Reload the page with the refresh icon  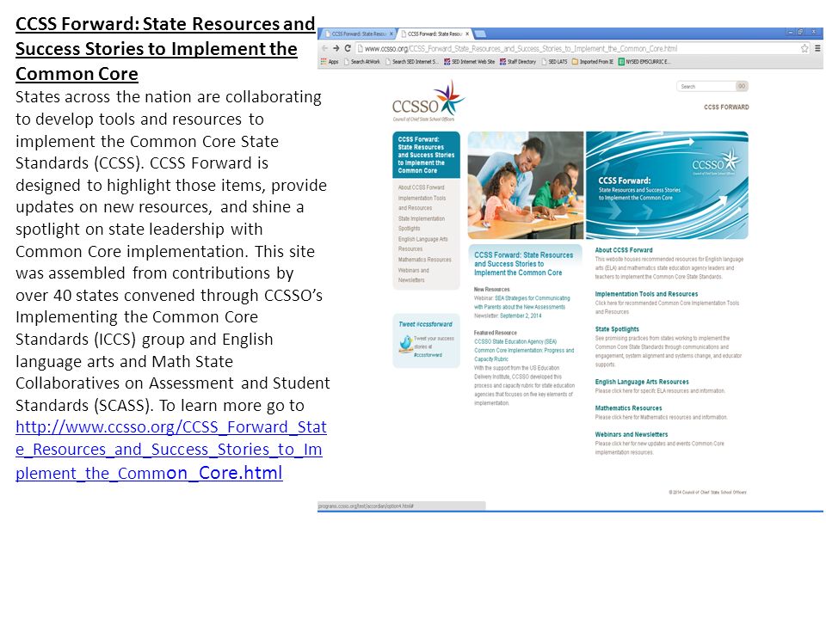pyautogui.click(x=348, y=48)
